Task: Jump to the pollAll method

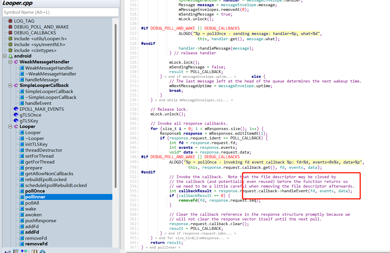Action: point(32,203)
